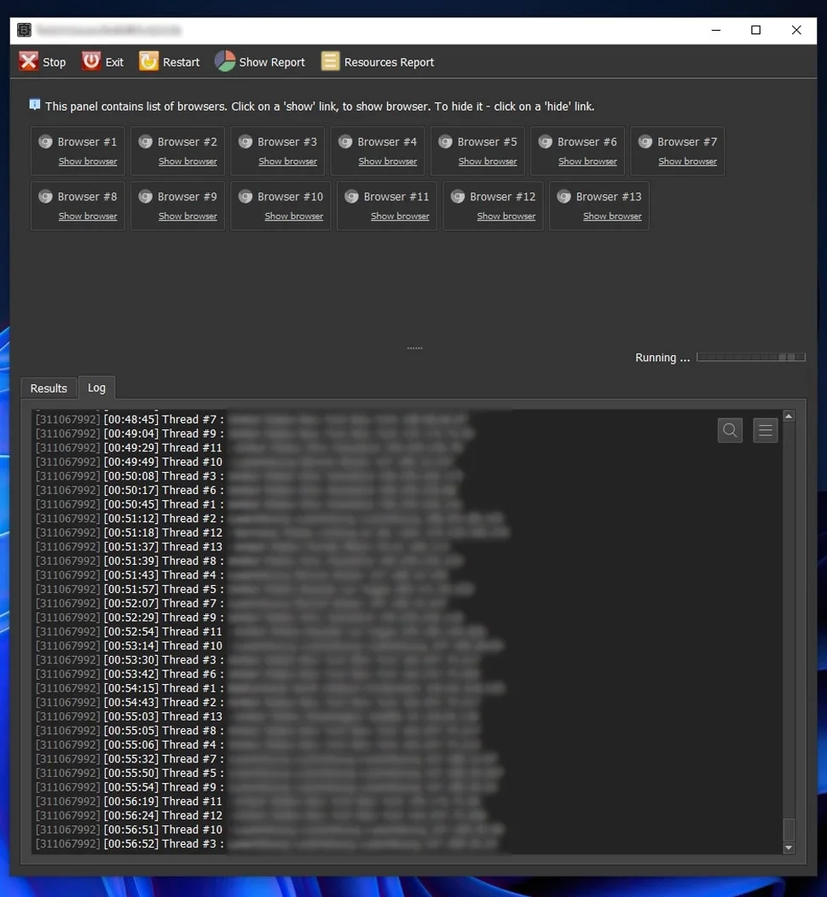Image resolution: width=827 pixels, height=897 pixels.
Task: Click the Browser #13 chrome icon
Action: pyautogui.click(x=564, y=197)
